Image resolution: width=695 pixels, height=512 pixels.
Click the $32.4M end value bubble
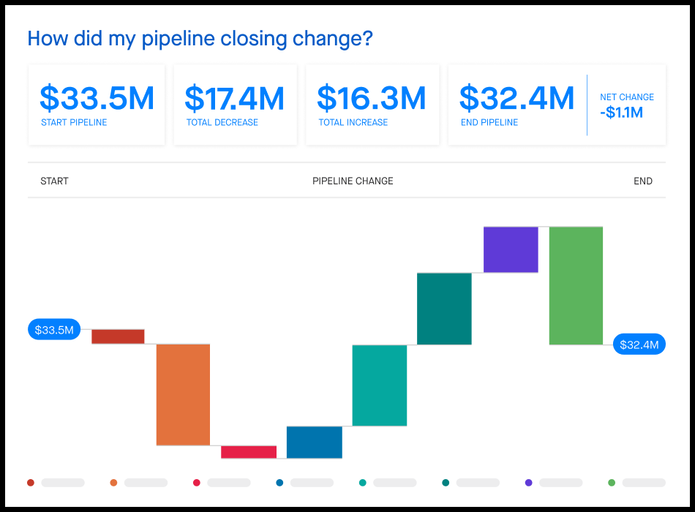[x=639, y=345]
